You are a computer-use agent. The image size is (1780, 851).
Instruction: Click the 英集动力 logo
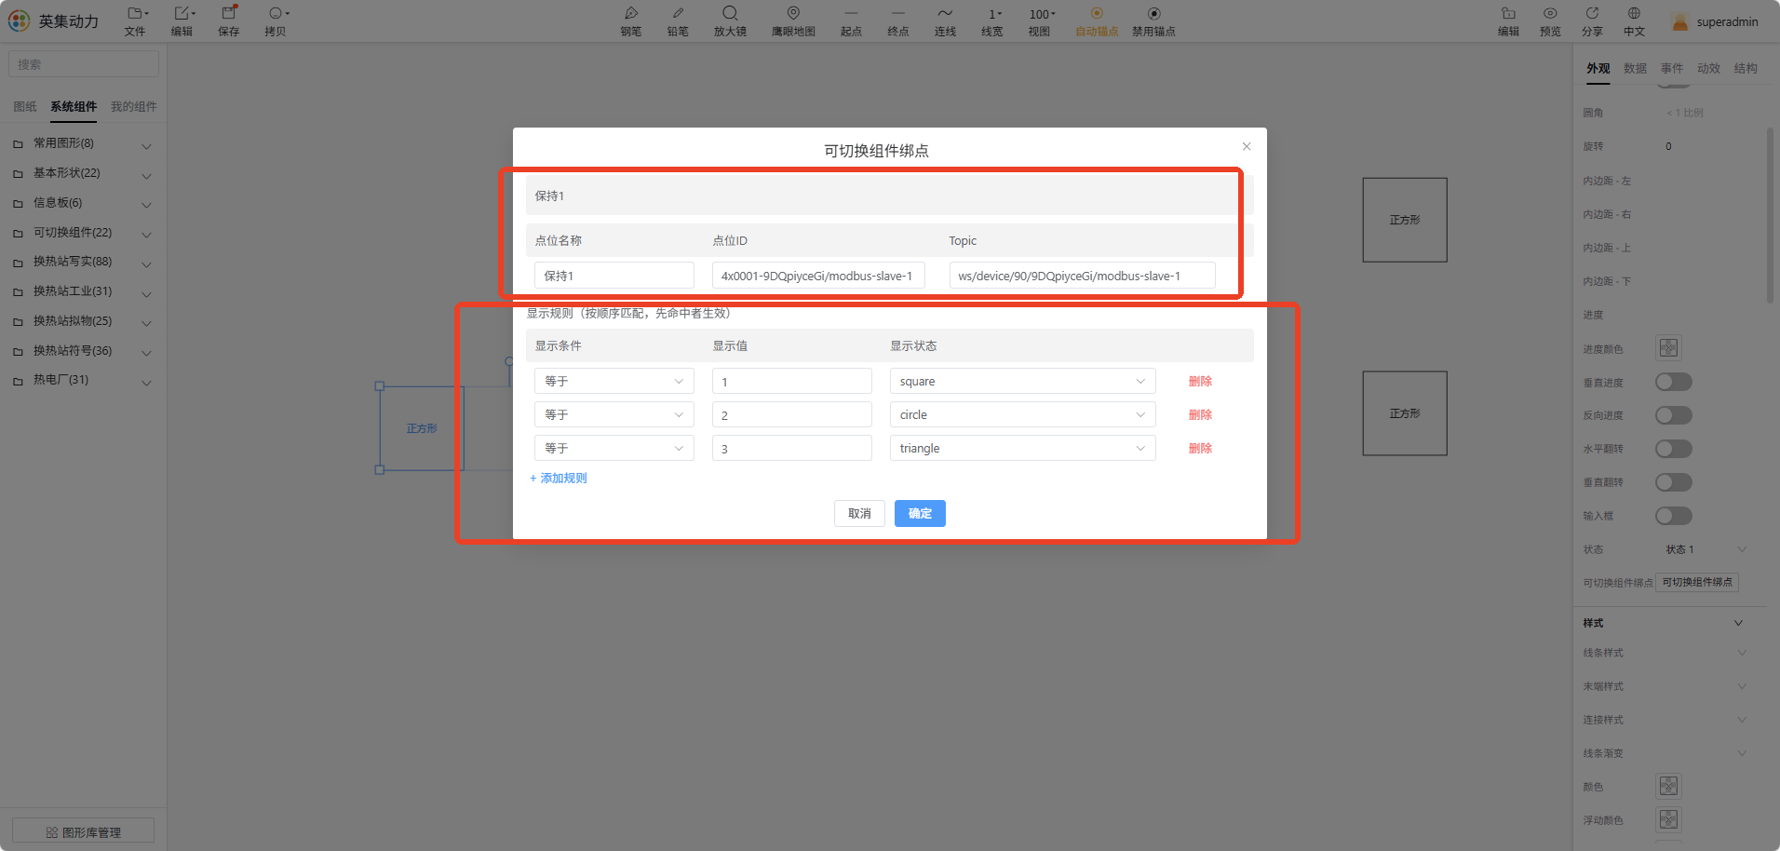(x=54, y=20)
